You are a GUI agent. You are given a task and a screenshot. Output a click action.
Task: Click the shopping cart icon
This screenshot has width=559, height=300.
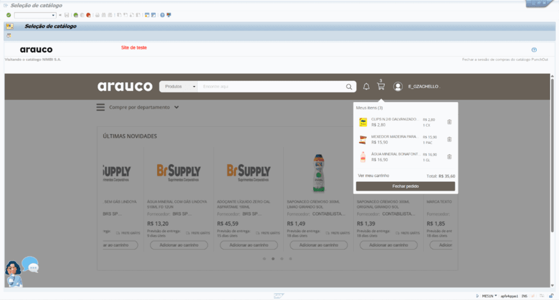[x=380, y=87]
